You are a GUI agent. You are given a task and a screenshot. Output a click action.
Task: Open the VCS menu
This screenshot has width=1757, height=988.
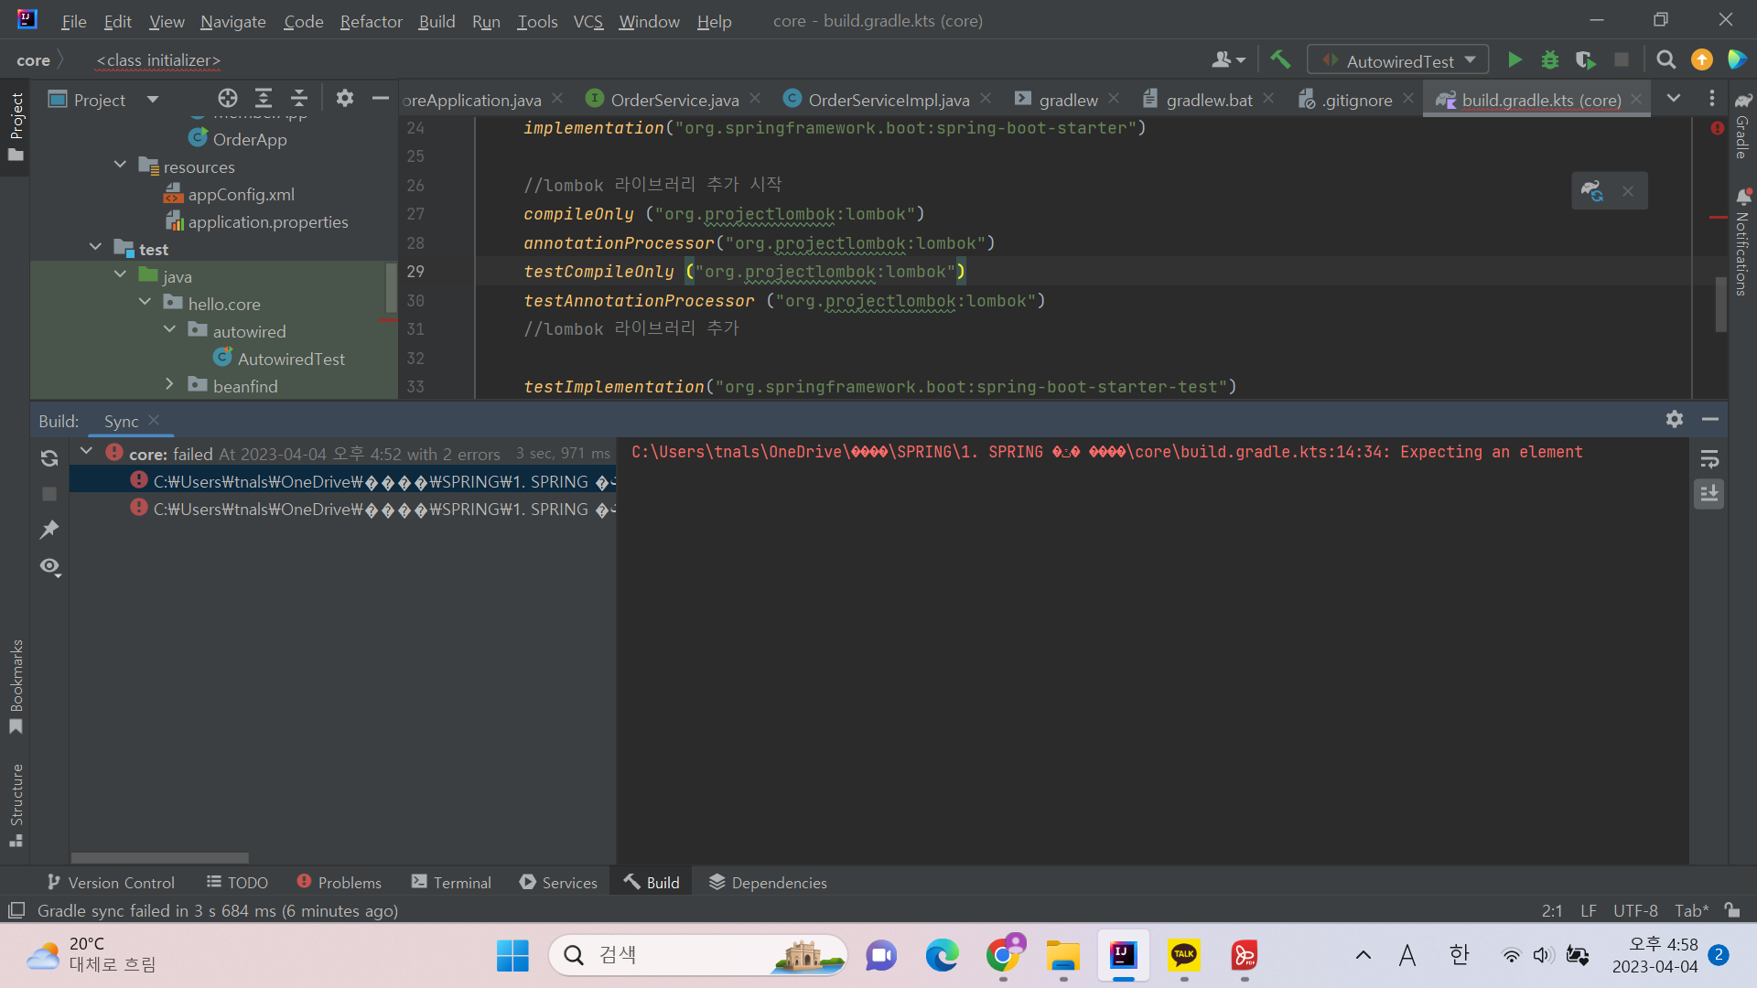pos(587,21)
